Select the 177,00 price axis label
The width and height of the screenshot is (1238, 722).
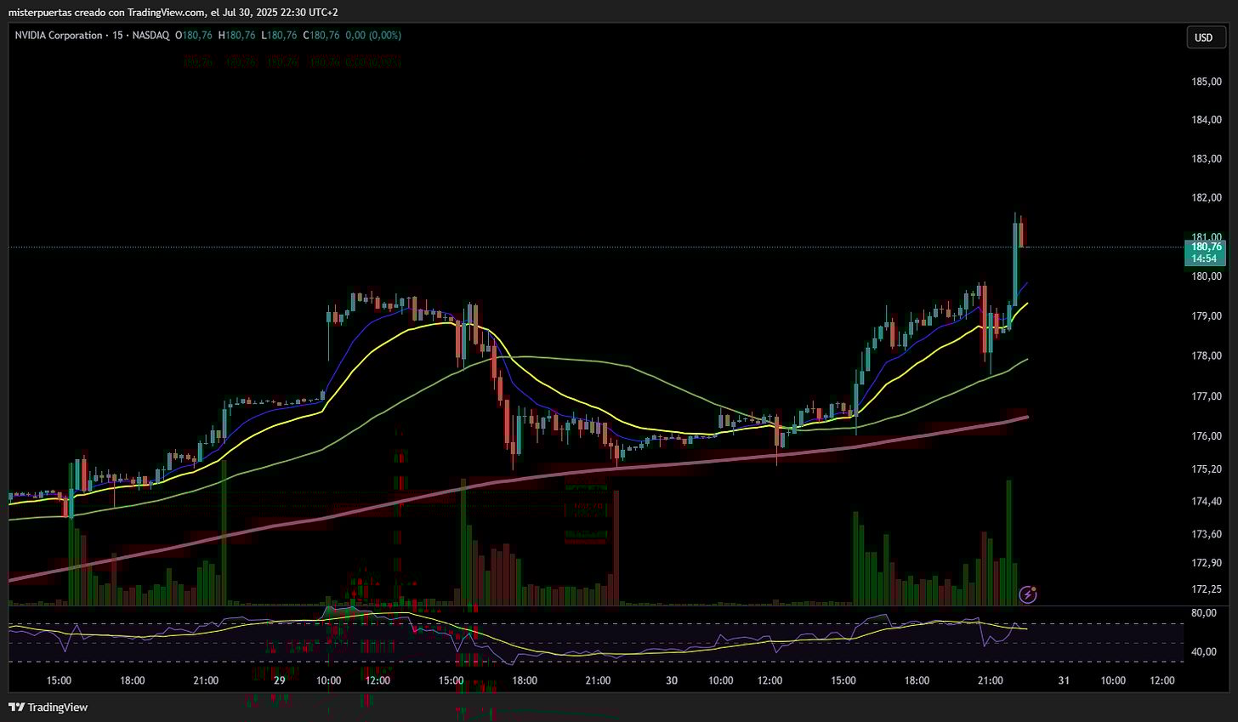(x=1207, y=396)
